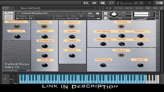Show instrument info icon
The image size is (164, 92).
(97, 14)
